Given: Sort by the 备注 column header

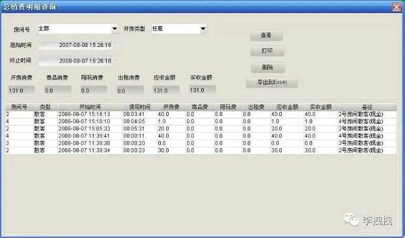Looking at the screenshot, I should (367, 107).
